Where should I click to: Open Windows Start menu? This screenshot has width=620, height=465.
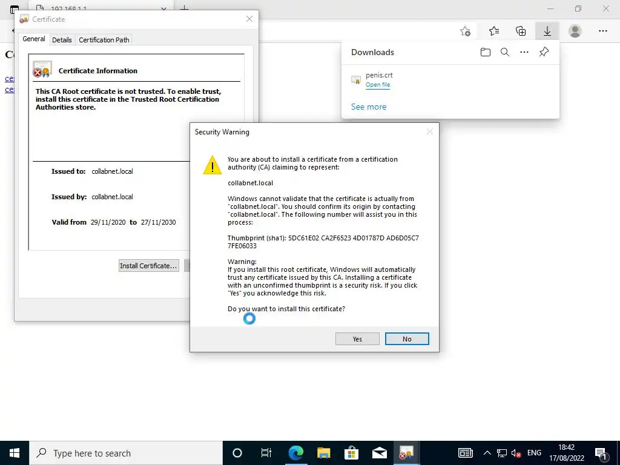click(15, 453)
